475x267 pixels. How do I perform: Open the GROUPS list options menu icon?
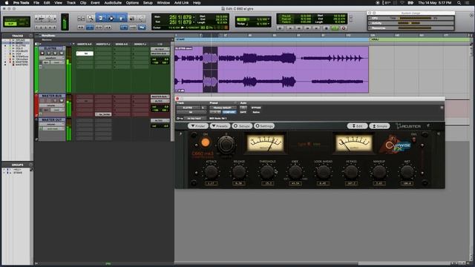point(30,165)
